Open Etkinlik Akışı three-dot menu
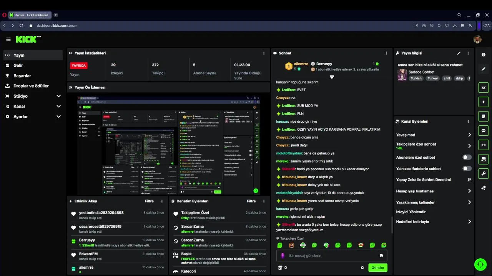 coord(162,201)
